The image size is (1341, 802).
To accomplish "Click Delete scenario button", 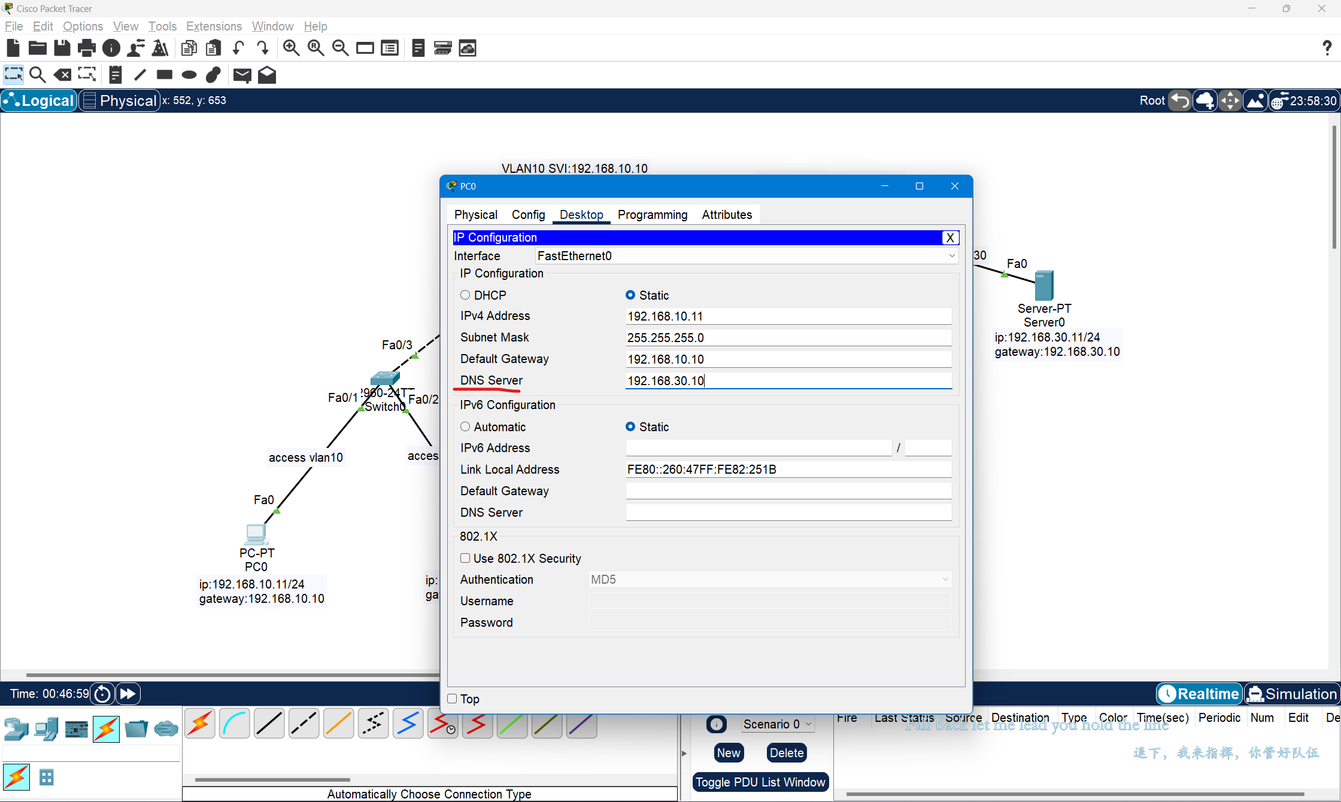I will pyautogui.click(x=786, y=753).
